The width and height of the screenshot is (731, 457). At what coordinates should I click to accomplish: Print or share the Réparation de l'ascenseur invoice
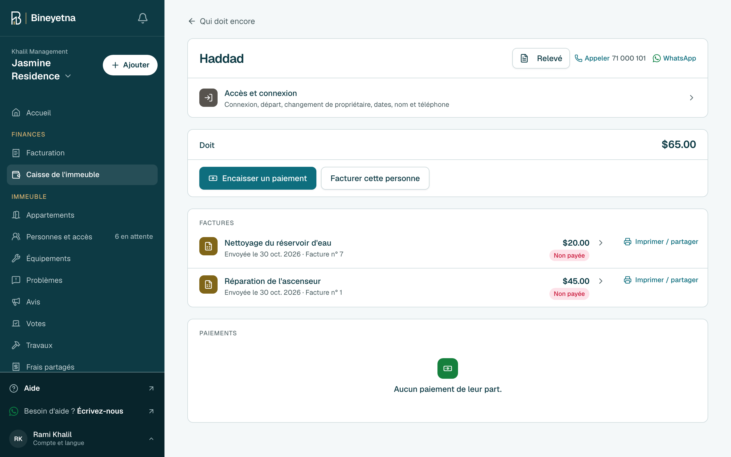pyautogui.click(x=661, y=280)
